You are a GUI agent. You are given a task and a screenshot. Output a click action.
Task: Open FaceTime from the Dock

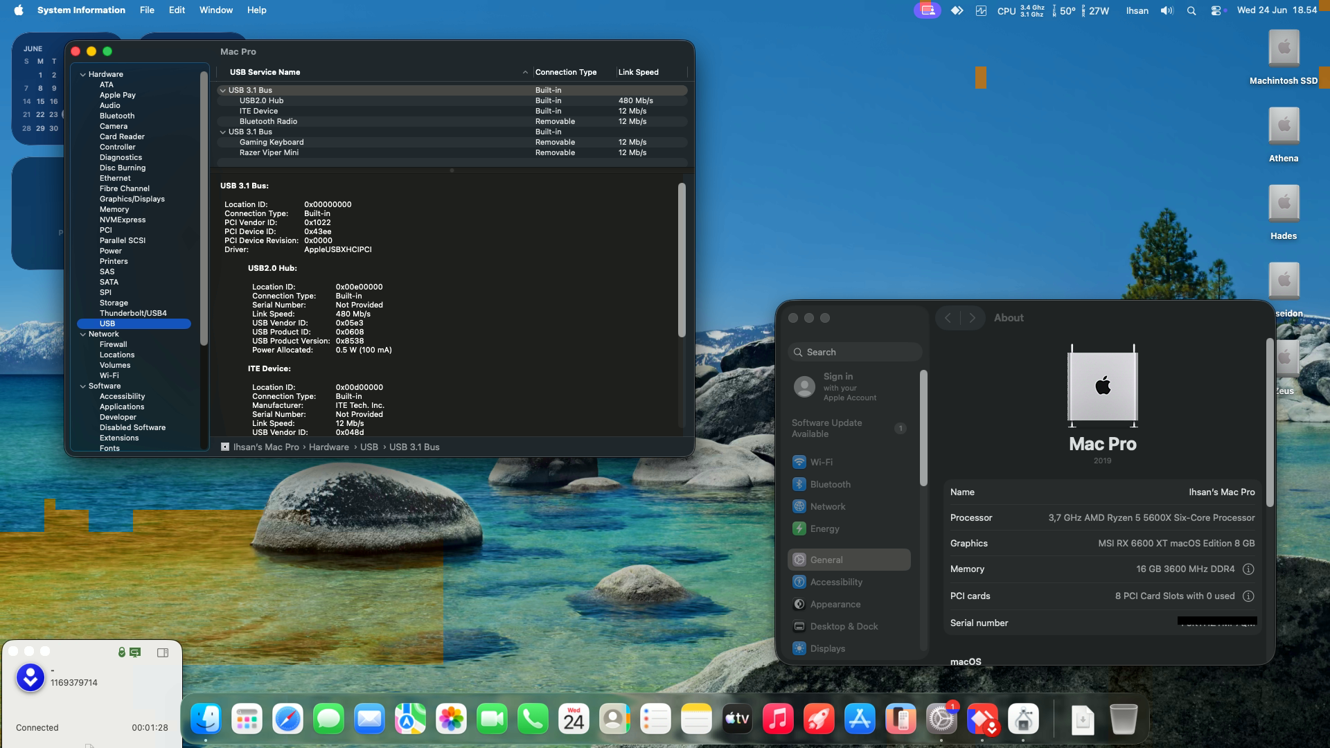tap(492, 720)
